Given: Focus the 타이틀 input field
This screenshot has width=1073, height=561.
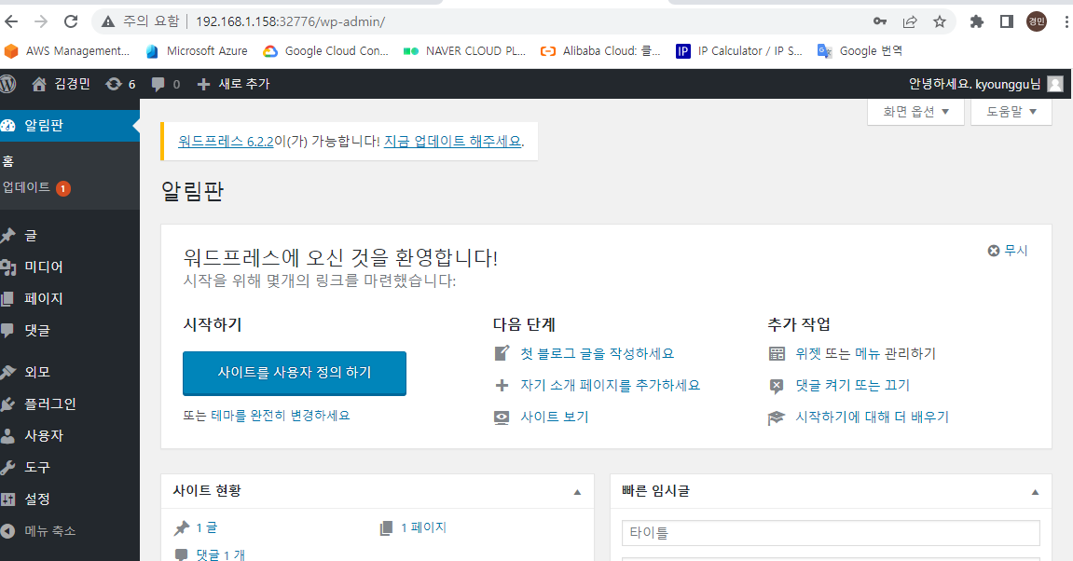Looking at the screenshot, I should pos(831,533).
